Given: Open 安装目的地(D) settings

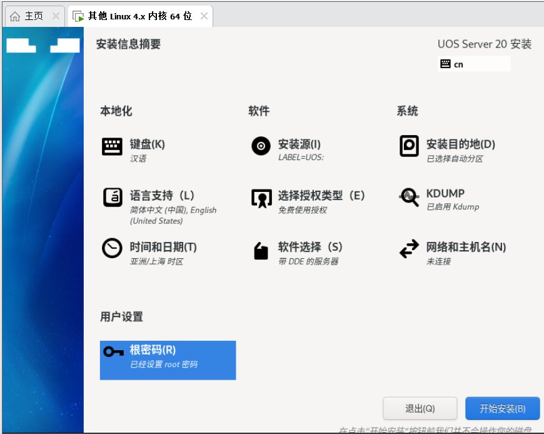Looking at the screenshot, I should (x=460, y=144).
